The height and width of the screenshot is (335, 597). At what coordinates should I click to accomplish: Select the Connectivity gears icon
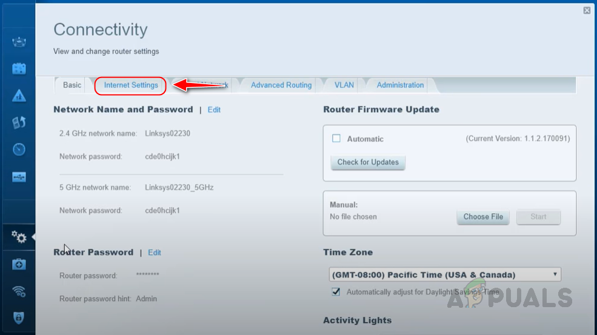(19, 237)
